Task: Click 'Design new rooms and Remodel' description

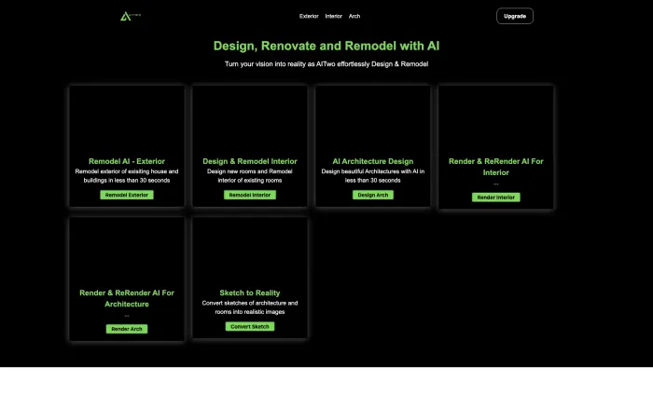Action: point(250,175)
